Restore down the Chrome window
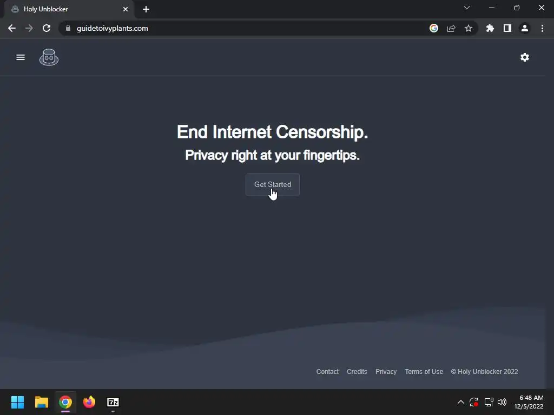 pos(517,8)
